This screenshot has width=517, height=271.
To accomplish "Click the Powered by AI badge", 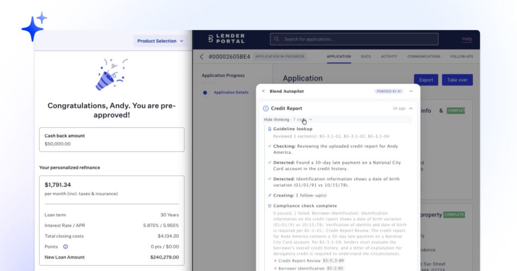I will click(x=389, y=91).
